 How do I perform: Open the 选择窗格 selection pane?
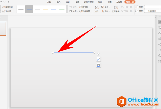click(x=115, y=9)
